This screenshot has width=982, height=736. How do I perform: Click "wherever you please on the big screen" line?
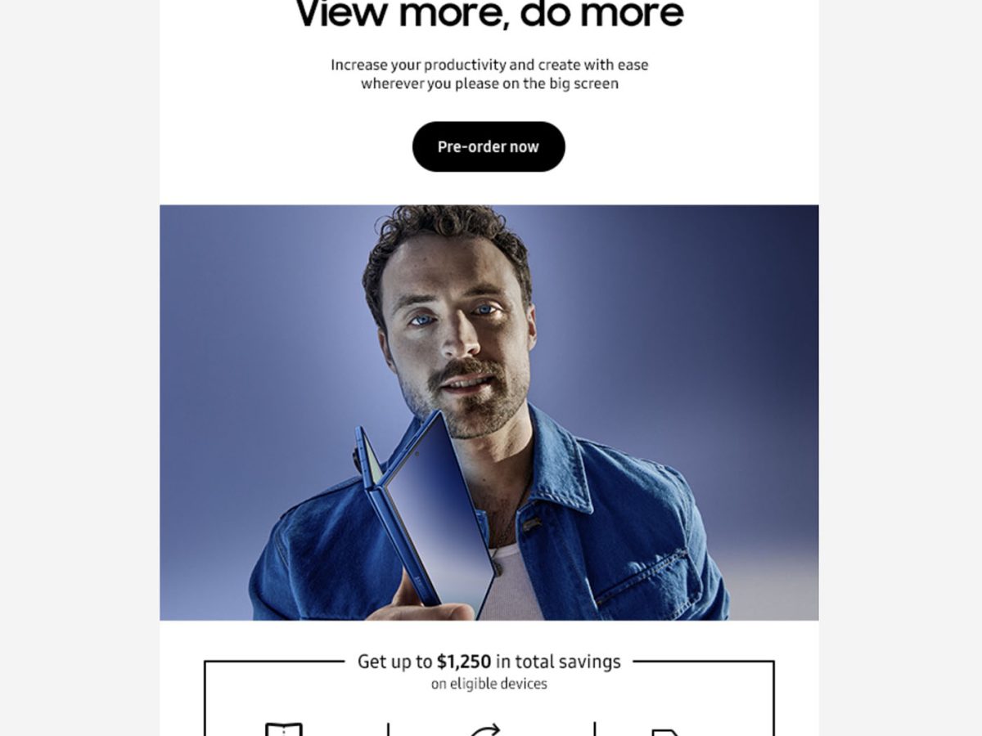coord(489,83)
